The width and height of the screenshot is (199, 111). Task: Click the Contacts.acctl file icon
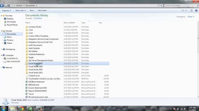[x=27, y=76]
